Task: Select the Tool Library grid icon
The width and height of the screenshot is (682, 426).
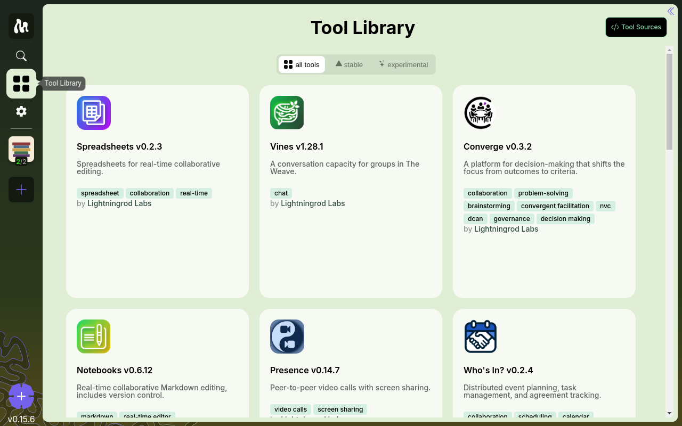Action: [21, 84]
